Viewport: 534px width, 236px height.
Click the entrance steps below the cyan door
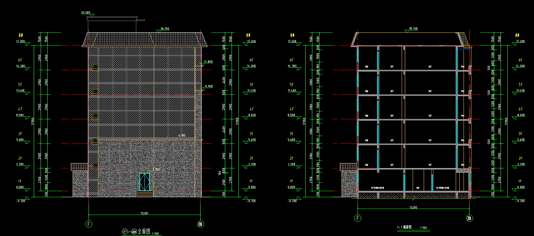point(144,194)
